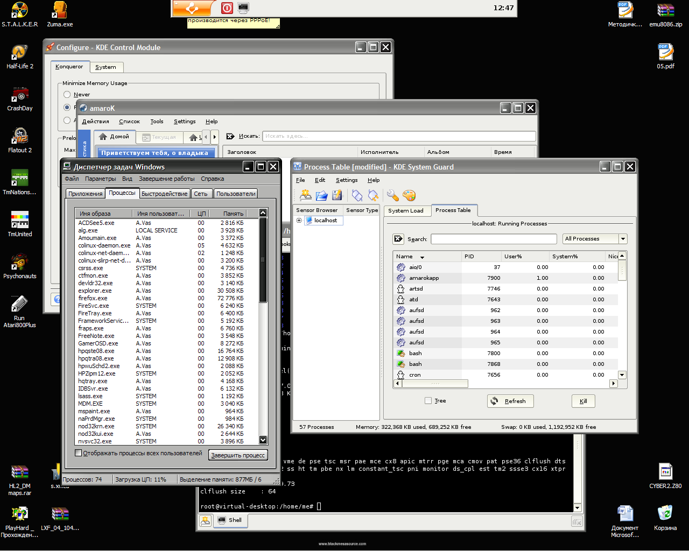Select the Flatout 2 desktop icon
The width and height of the screenshot is (689, 551).
(20, 140)
